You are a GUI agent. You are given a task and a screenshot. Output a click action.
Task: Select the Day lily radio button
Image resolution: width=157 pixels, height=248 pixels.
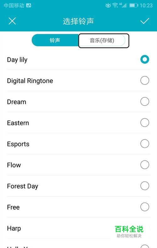(x=145, y=59)
